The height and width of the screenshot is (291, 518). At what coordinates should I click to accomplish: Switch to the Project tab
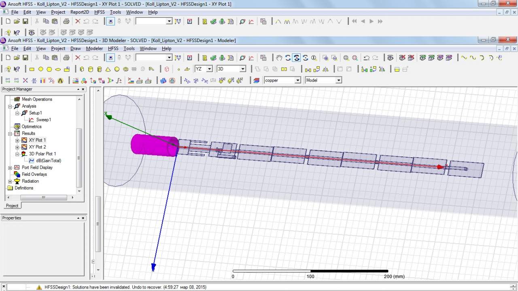(x=12, y=206)
